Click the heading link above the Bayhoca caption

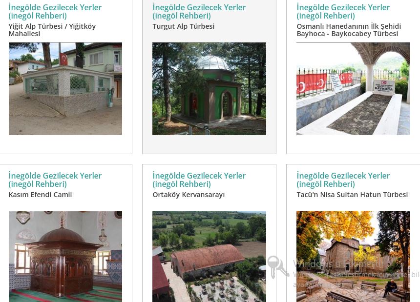coord(343,12)
